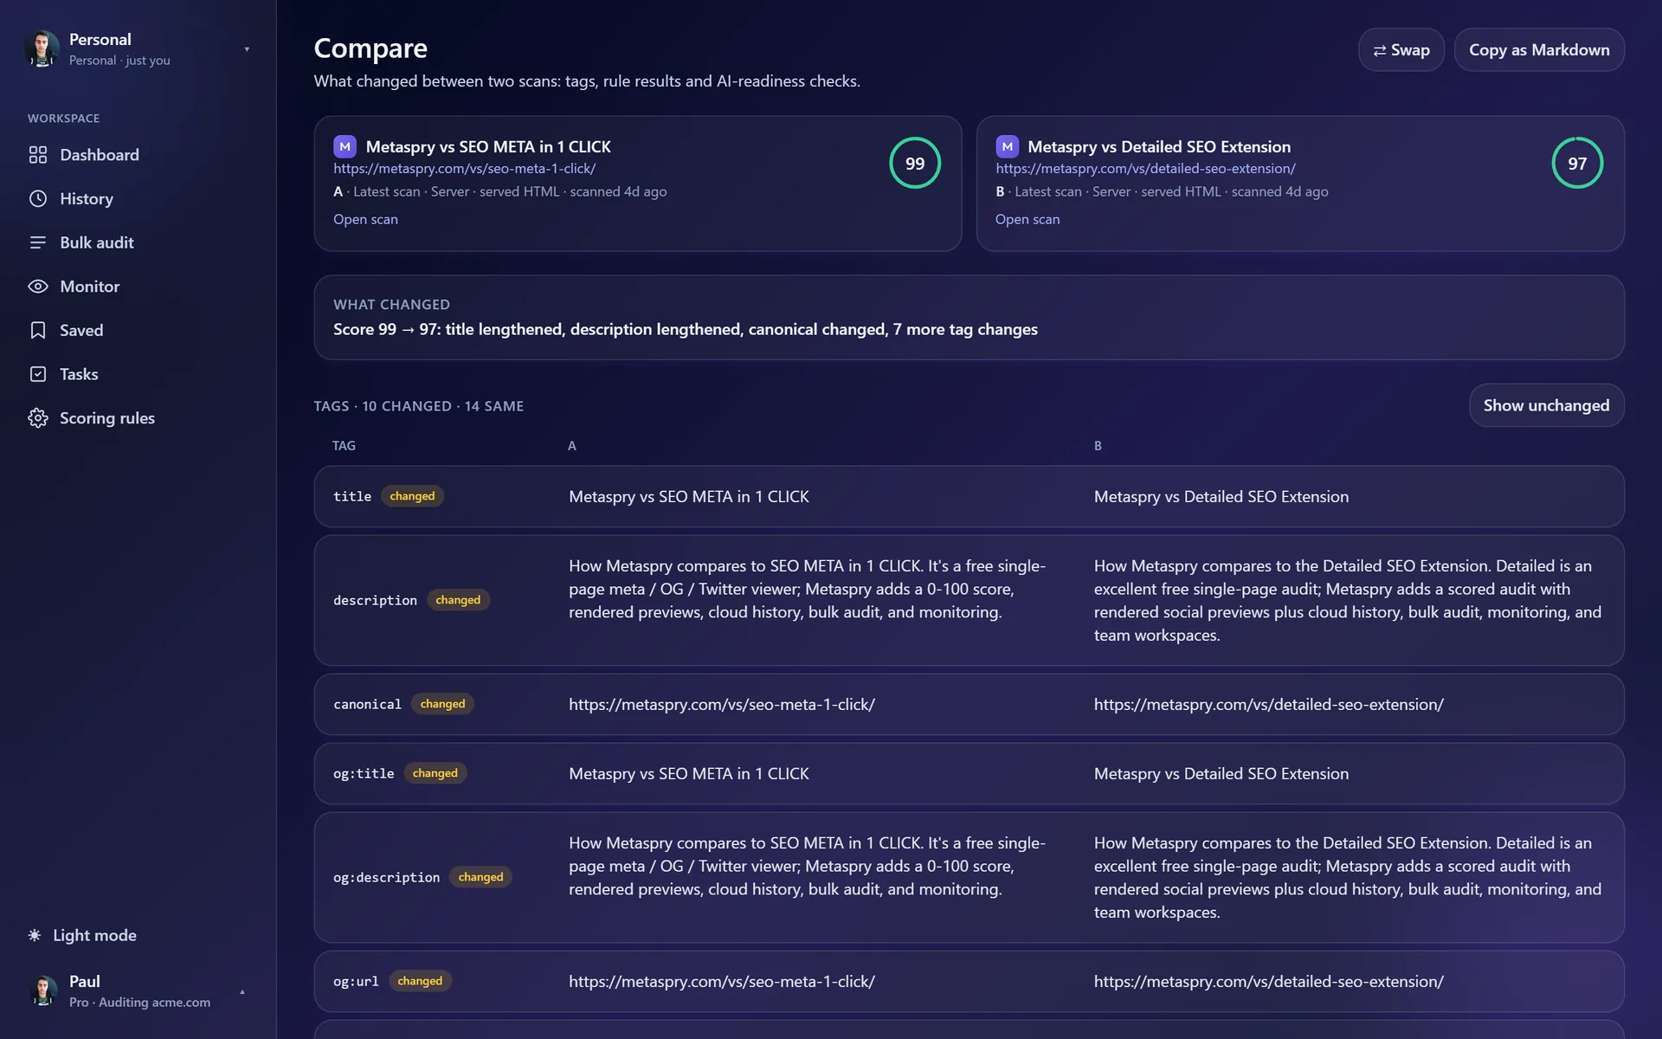Click the Monitor eye icon
1662x1039 pixels.
point(38,287)
